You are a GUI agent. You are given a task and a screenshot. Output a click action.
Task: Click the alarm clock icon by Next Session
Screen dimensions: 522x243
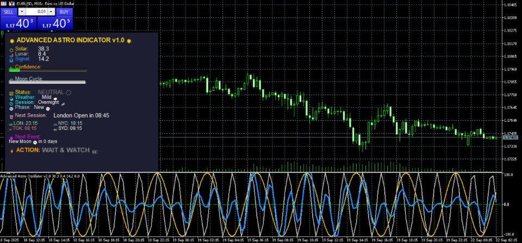[x=11, y=116]
